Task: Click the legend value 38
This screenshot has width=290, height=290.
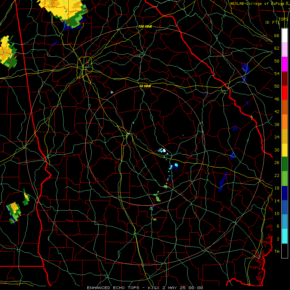Action: tap(277, 125)
